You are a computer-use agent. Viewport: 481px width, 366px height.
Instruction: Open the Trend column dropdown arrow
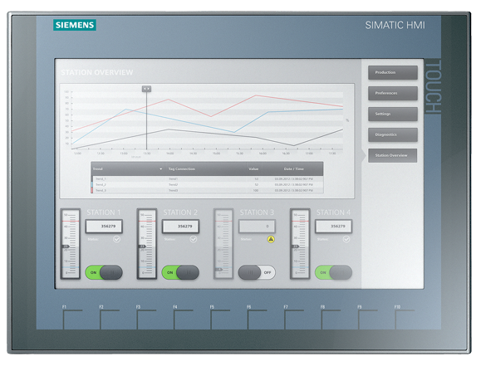tap(160, 169)
